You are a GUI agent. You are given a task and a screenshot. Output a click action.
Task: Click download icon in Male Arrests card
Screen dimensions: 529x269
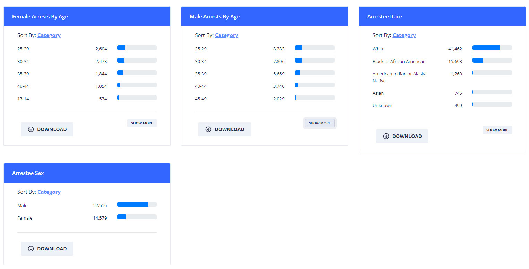[208, 129]
